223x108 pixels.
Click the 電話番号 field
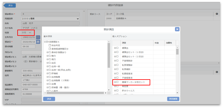(32, 85)
